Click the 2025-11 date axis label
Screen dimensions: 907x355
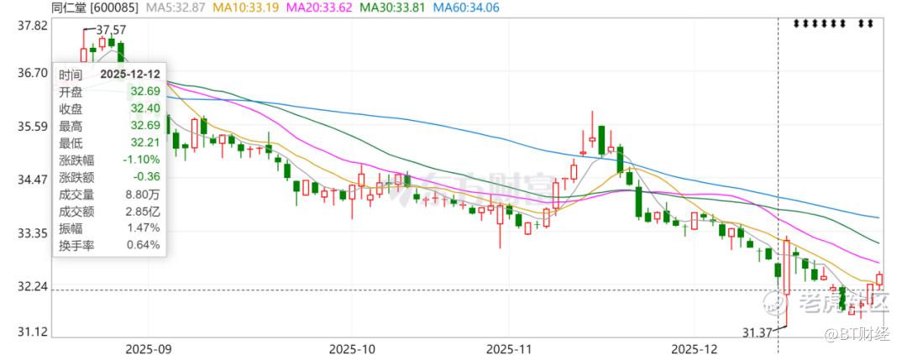[511, 348]
